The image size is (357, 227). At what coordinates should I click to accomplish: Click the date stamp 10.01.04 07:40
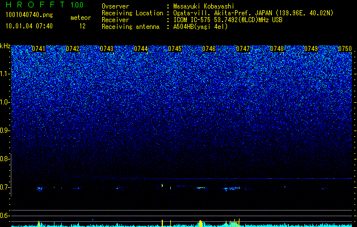coord(29,26)
